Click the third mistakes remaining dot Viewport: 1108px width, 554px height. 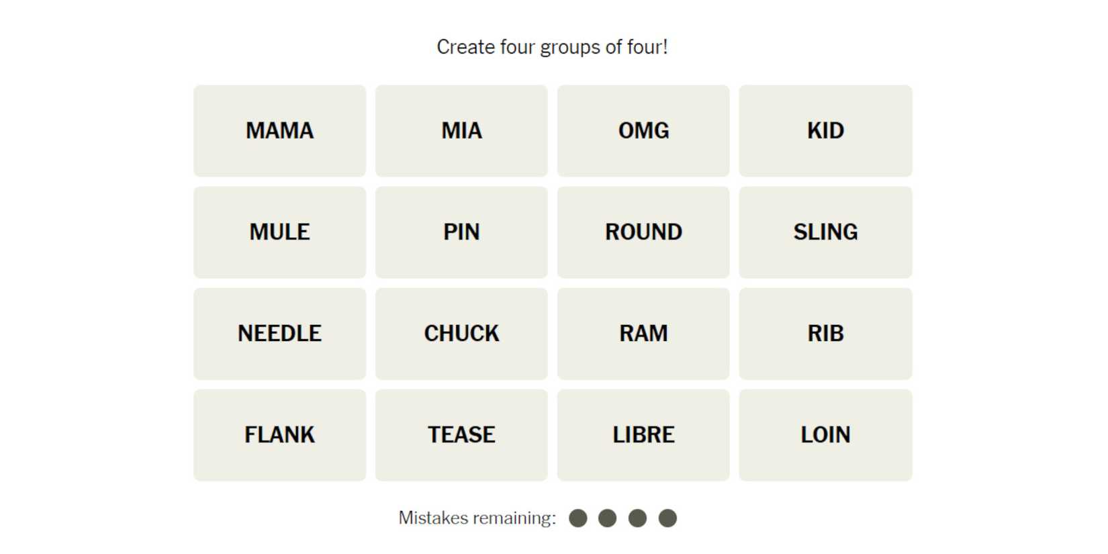637,518
